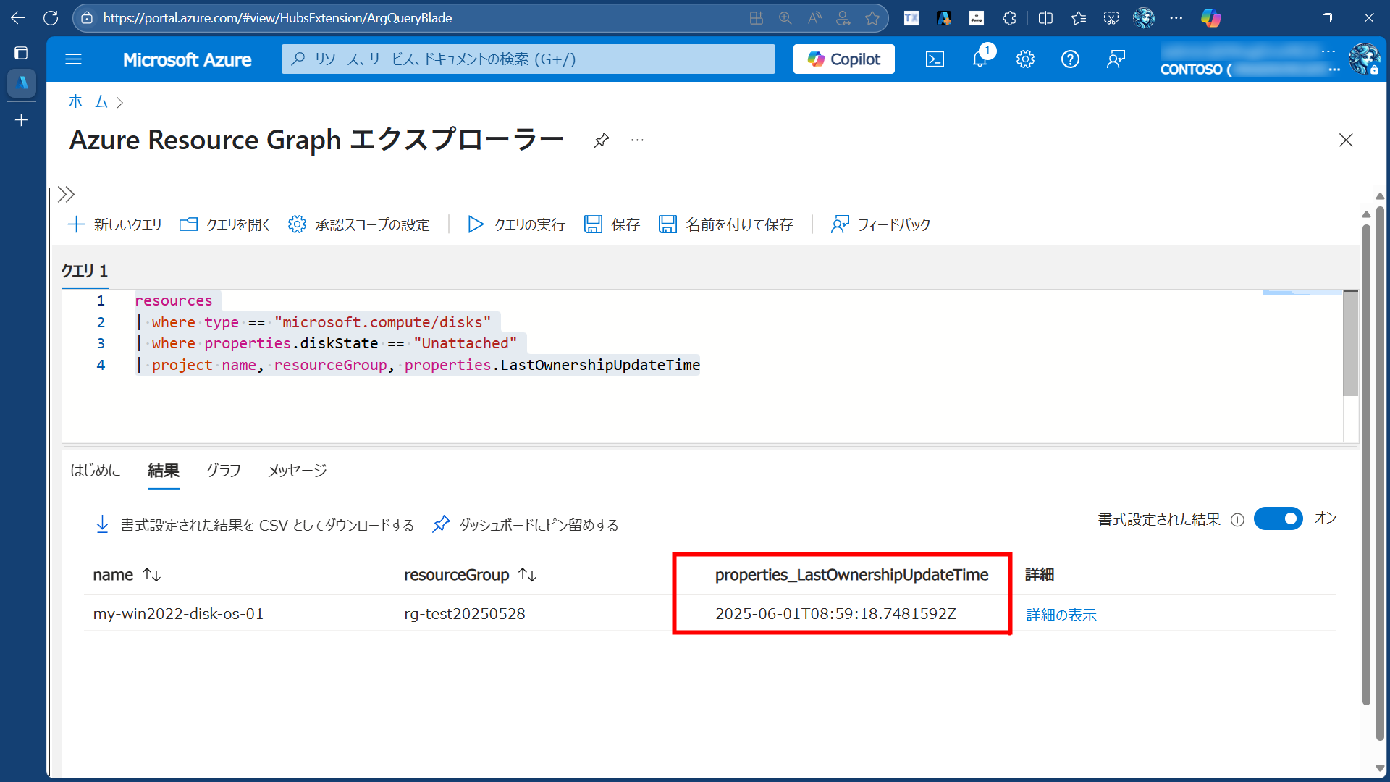
Task: Download formatted results as CSV
Action: pyautogui.click(x=255, y=525)
